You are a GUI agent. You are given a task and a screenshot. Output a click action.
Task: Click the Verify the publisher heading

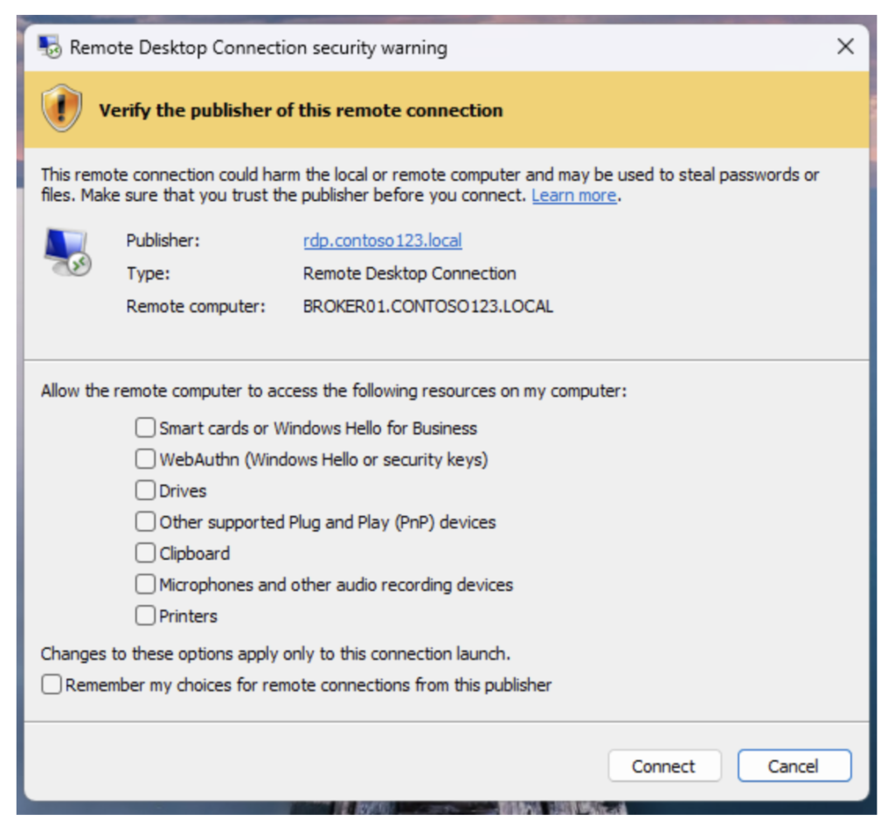coord(301,110)
